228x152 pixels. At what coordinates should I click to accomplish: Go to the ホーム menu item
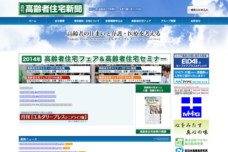(33, 21)
